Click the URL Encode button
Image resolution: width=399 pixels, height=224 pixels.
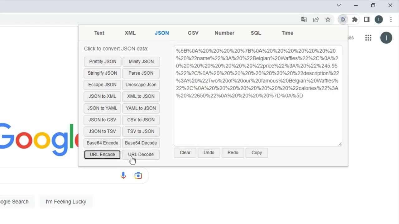(x=102, y=155)
